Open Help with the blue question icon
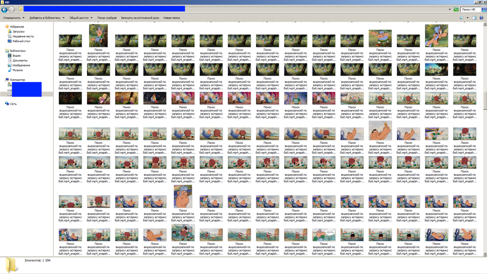Screen dimensions: 487x274 pos(482,18)
